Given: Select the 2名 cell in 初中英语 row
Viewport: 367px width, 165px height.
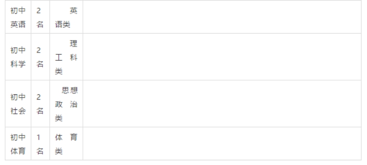Looking at the screenshot, I should click(40, 17).
